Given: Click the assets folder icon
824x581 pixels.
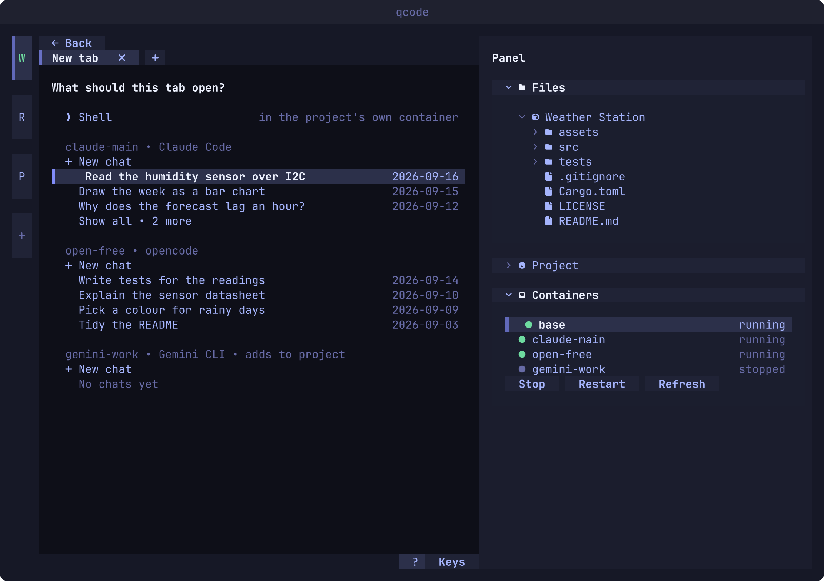Looking at the screenshot, I should (x=549, y=132).
